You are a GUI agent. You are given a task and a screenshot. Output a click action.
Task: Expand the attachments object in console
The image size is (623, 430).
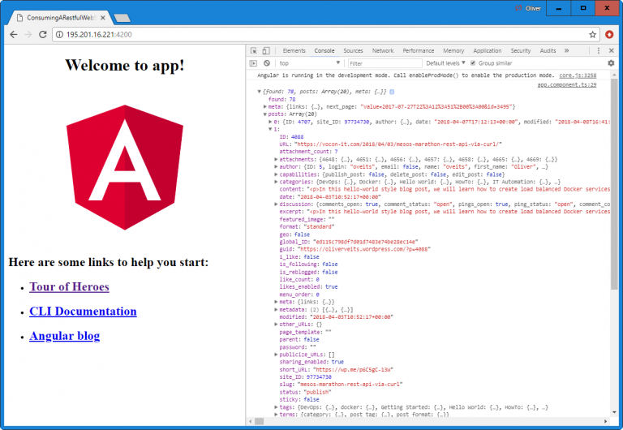pyautogui.click(x=276, y=160)
